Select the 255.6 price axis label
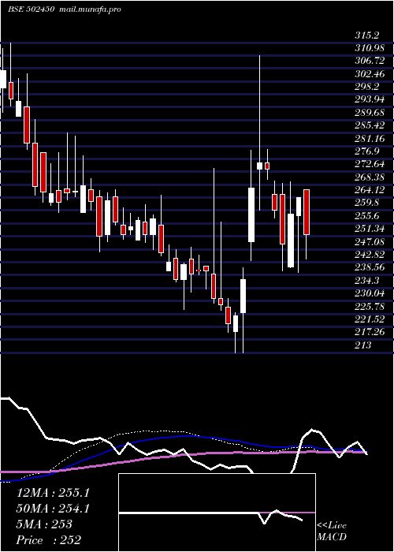394x552 pixels. click(366, 216)
